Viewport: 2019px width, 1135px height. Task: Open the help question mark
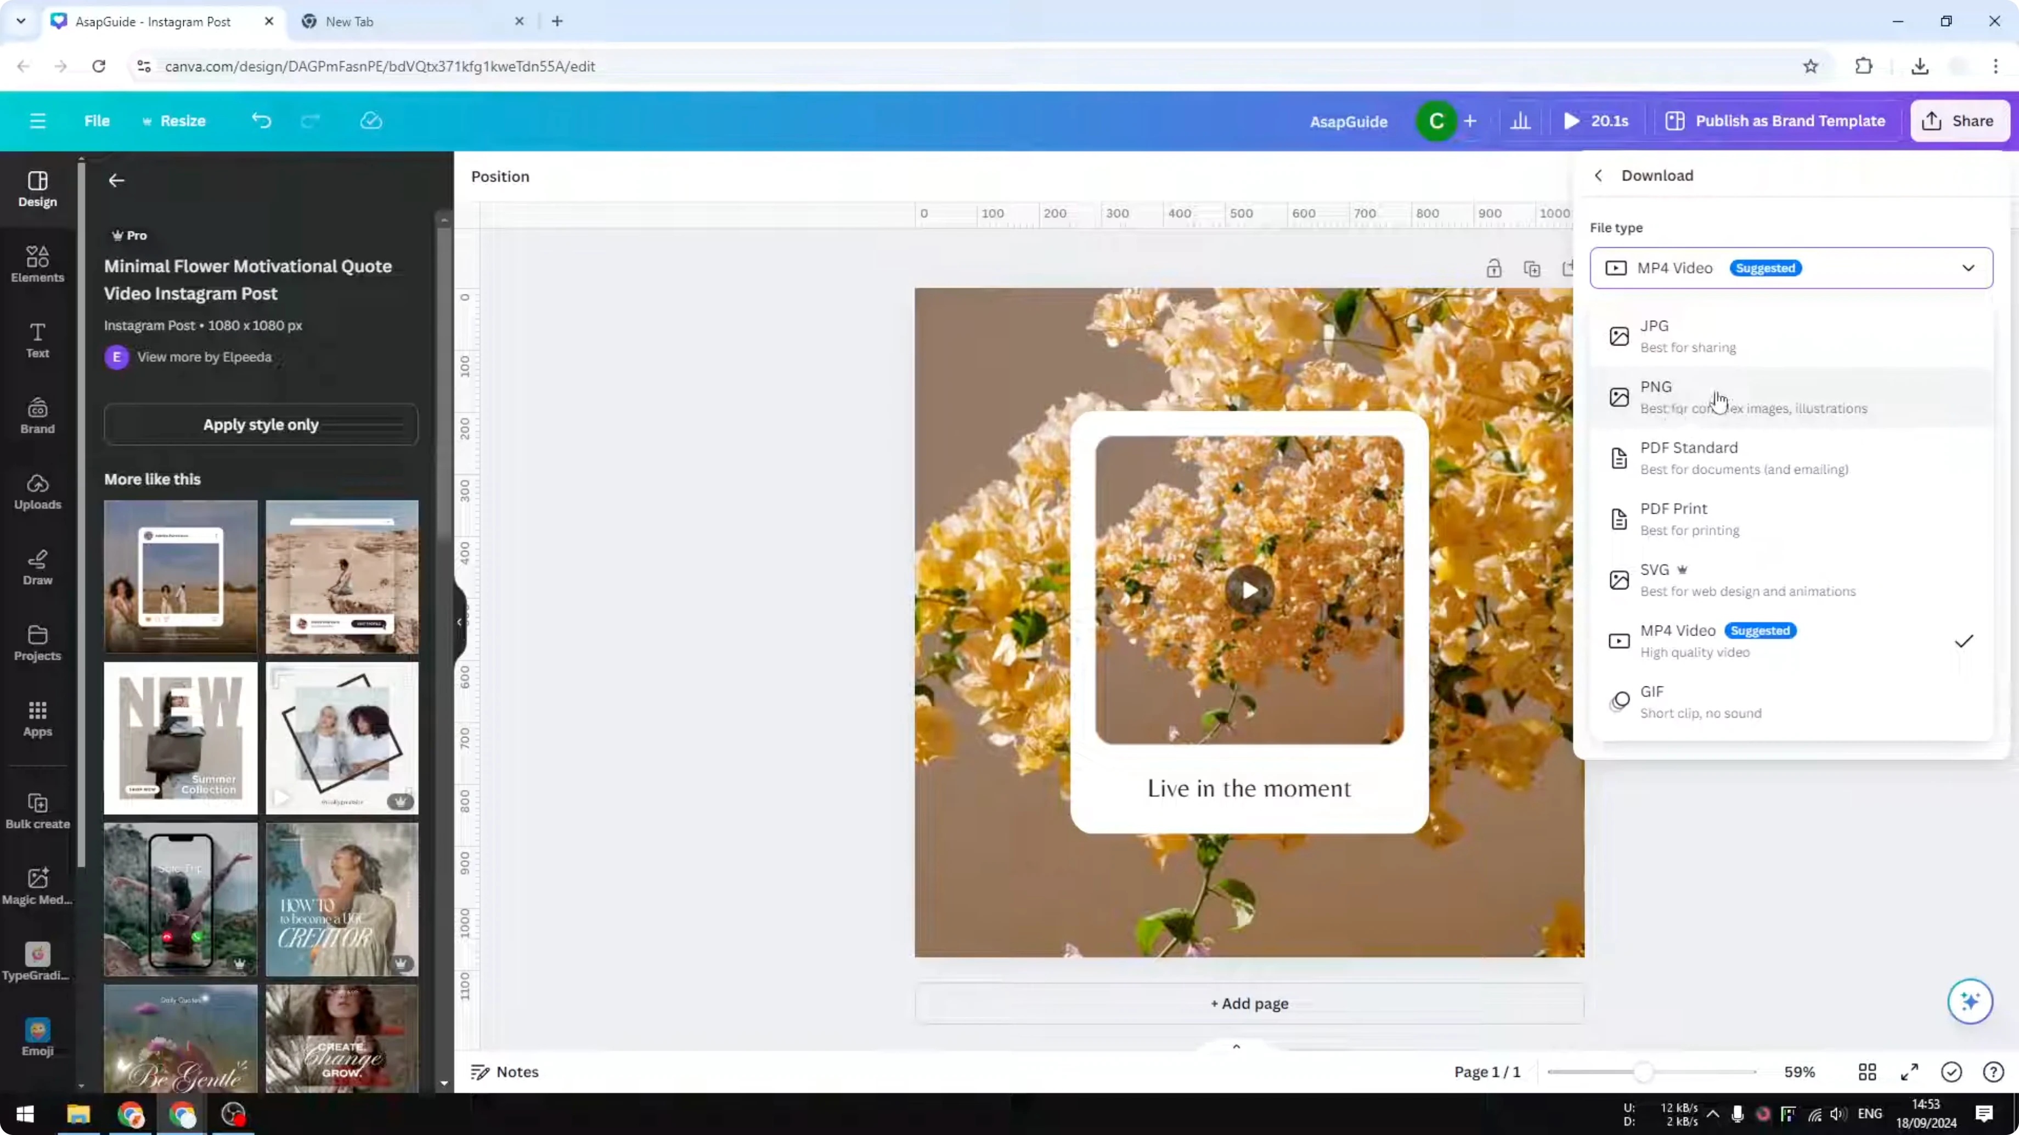pyautogui.click(x=1993, y=1071)
